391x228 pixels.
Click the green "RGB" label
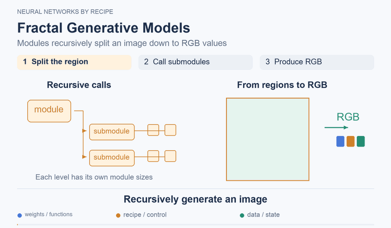(348, 117)
